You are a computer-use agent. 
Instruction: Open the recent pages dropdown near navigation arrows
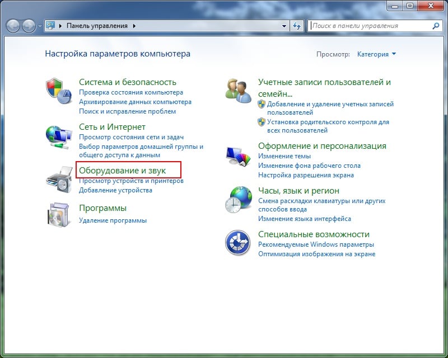pyautogui.click(x=39, y=26)
